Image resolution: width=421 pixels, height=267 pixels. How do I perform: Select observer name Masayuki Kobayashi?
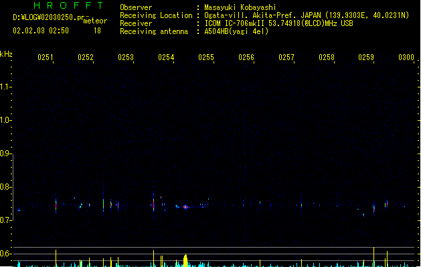coord(240,7)
